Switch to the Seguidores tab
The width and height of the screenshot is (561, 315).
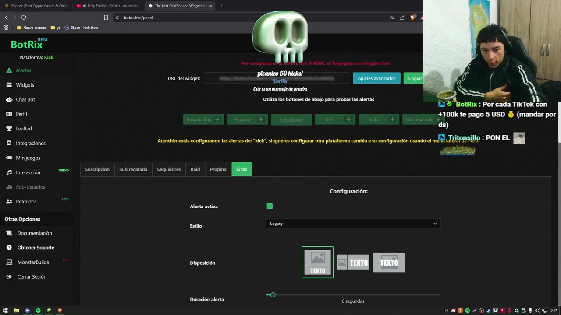169,169
